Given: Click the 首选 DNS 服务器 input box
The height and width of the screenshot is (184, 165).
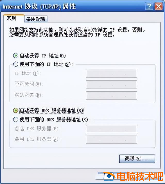Looking at the screenshot, I should (x=111, y=129).
